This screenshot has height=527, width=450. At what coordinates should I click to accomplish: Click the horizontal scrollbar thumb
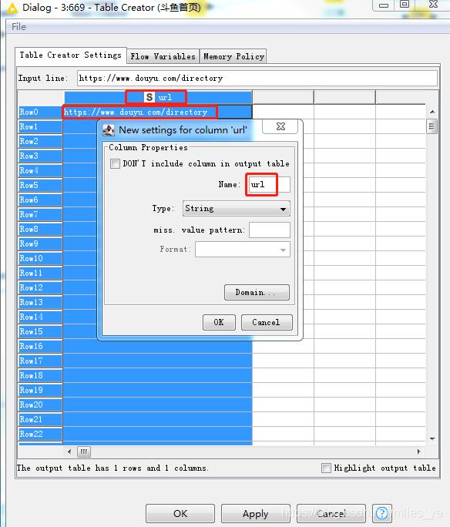click(84, 451)
